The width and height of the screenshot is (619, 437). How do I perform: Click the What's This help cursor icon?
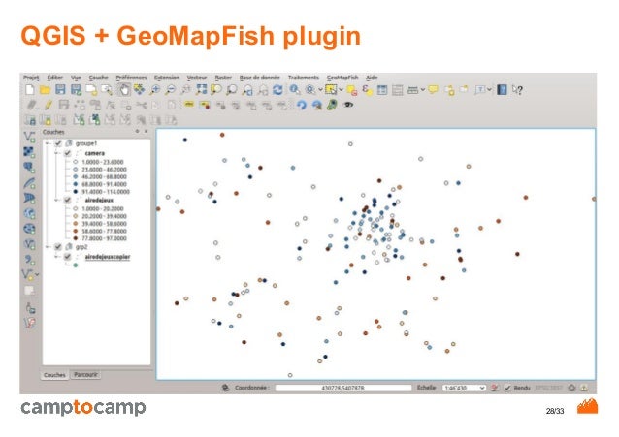point(517,90)
